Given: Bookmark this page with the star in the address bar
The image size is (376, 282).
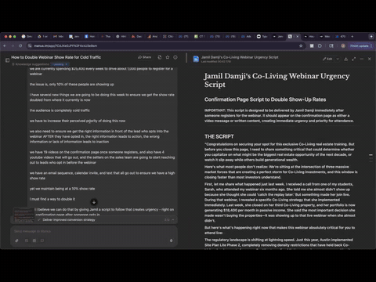Looking at the screenshot, I should pos(301,45).
